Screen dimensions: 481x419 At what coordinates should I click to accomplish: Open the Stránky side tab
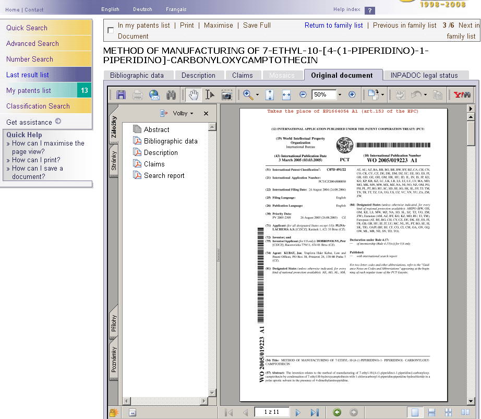[x=114, y=161]
